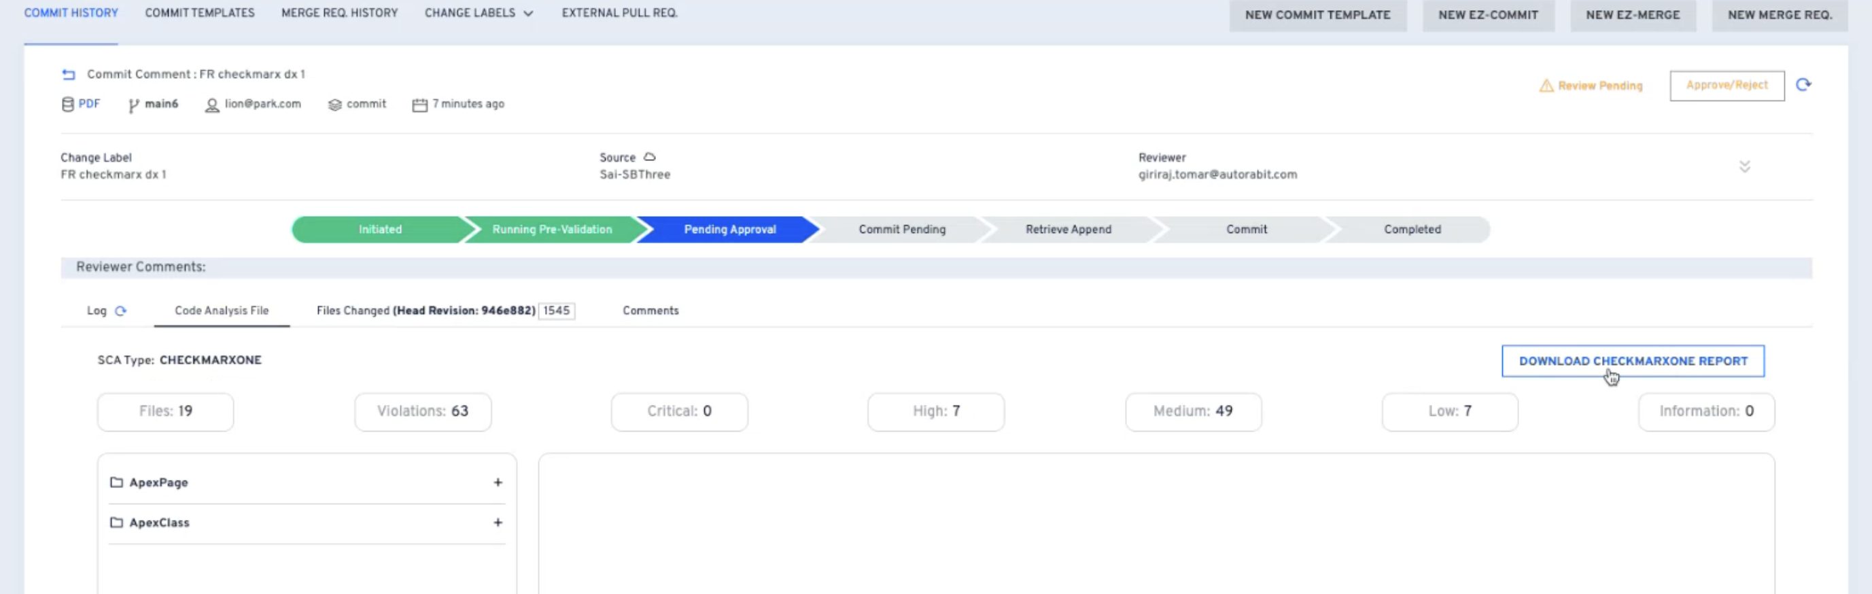Screen dimensions: 1872x594
Task: Click the refresh icon next to Approve/Reject
Action: click(x=1803, y=85)
